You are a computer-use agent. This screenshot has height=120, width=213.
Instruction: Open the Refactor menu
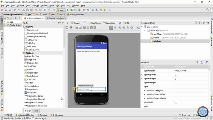(x=44, y=6)
